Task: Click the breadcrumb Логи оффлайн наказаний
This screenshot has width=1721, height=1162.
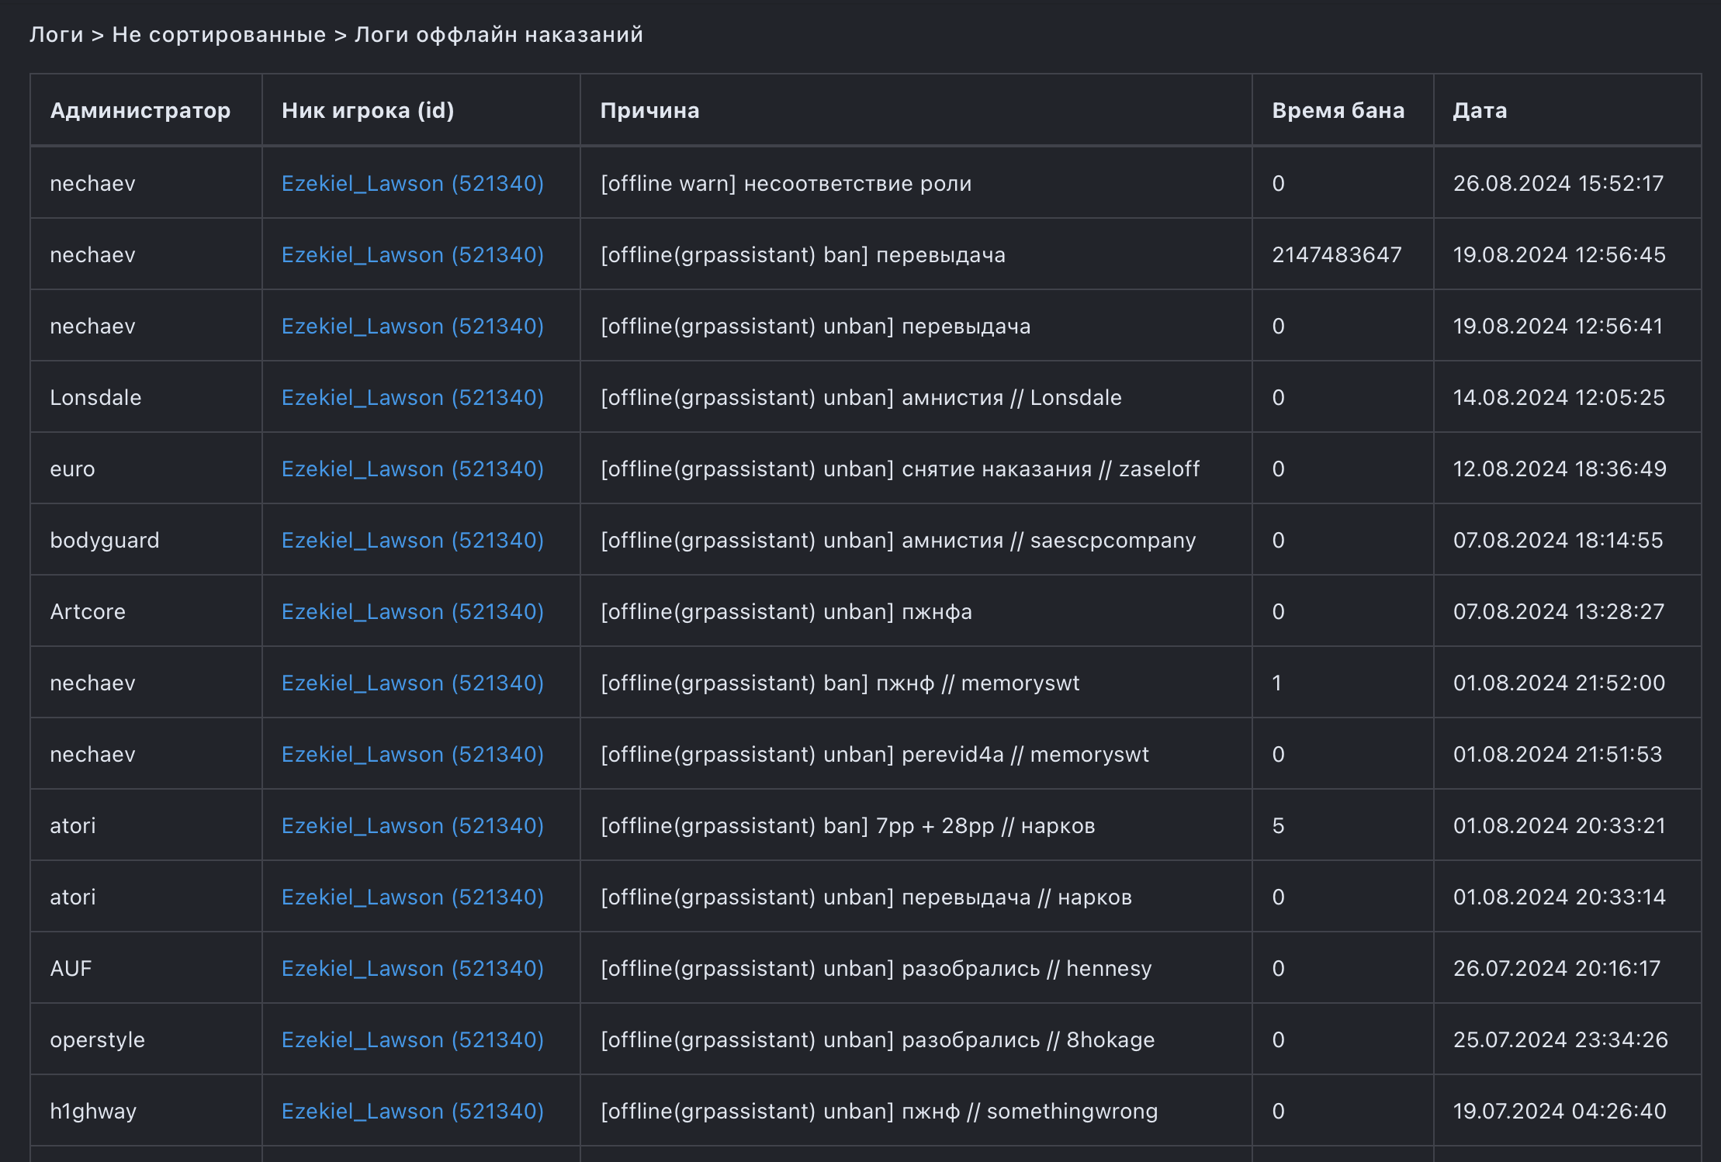Action: click(x=499, y=35)
